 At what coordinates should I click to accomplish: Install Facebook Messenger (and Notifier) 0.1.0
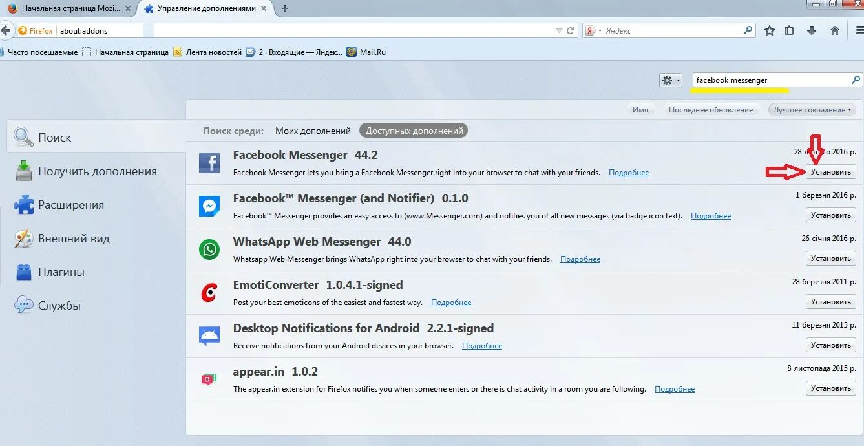click(x=830, y=215)
